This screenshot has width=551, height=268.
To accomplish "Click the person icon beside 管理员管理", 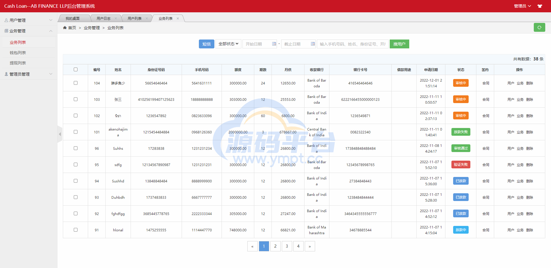I will click(x=6, y=74).
